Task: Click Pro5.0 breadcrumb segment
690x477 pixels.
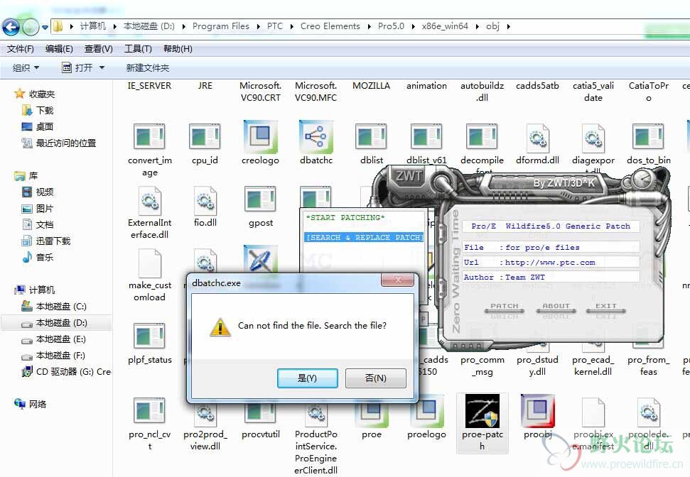Action: (391, 26)
